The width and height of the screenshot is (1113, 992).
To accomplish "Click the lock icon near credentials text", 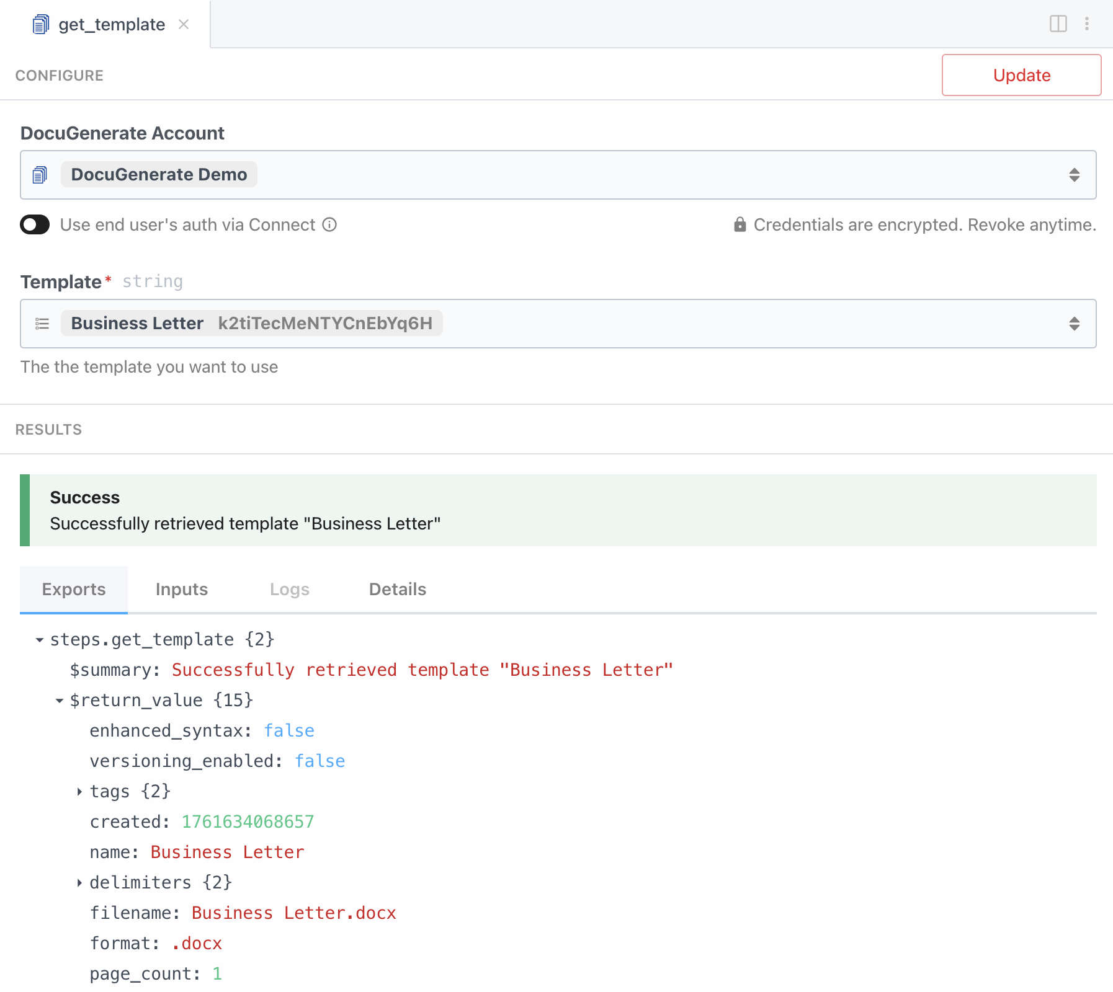I will pos(740,224).
